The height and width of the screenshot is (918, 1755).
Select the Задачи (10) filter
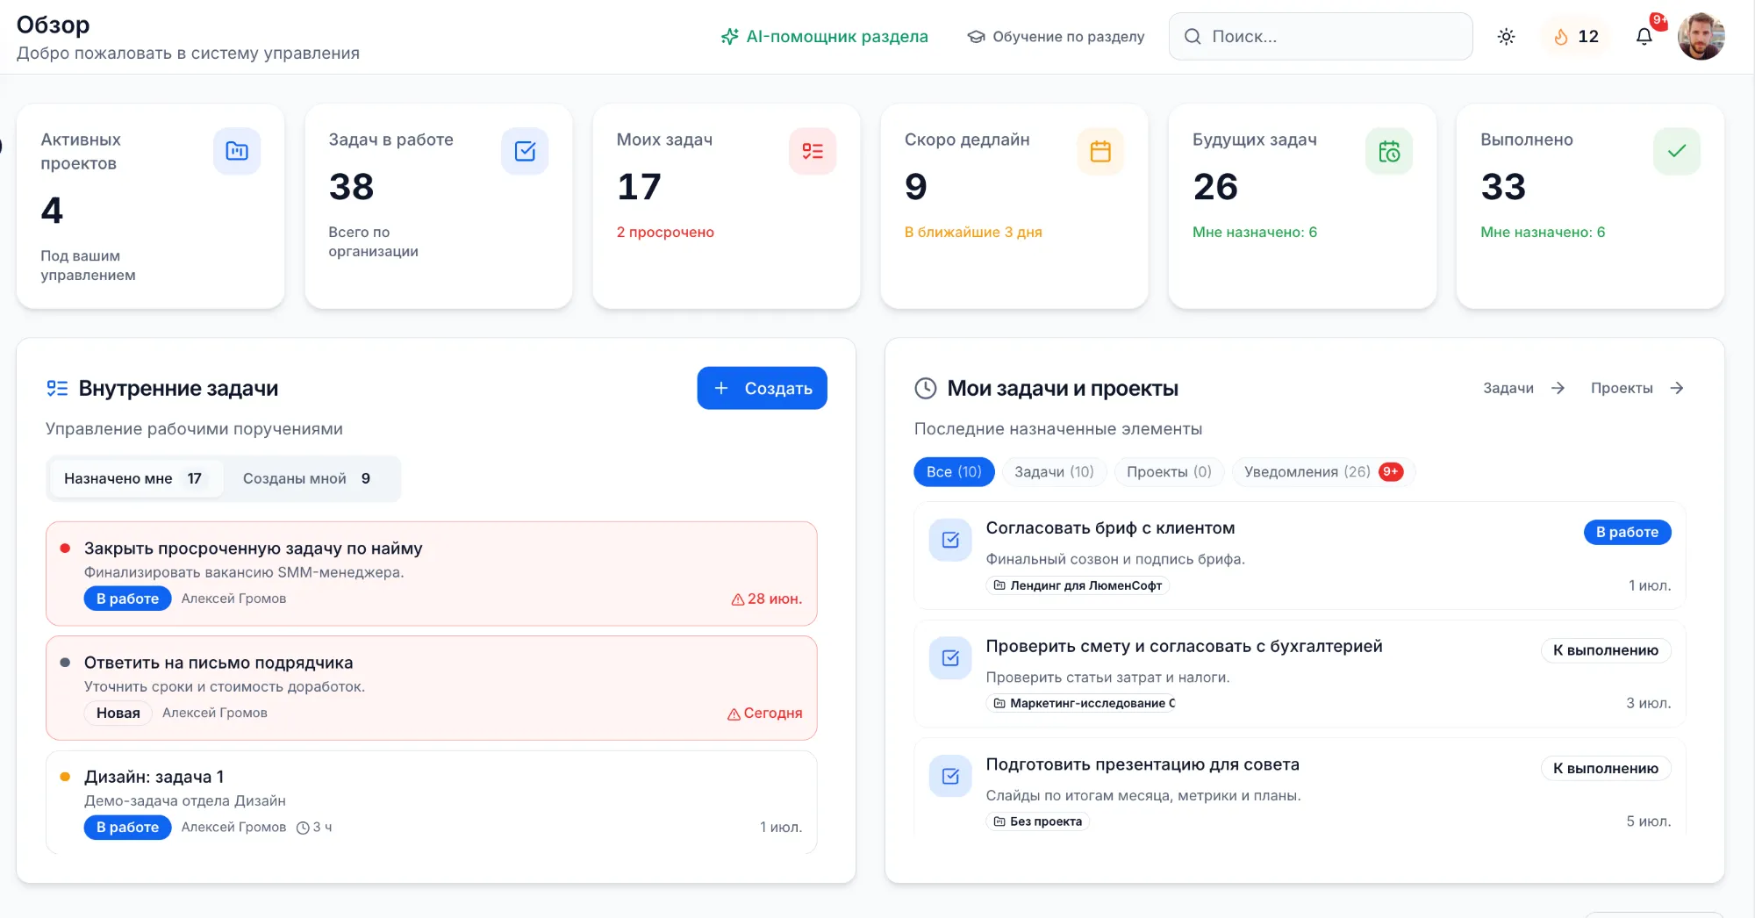pos(1054,471)
